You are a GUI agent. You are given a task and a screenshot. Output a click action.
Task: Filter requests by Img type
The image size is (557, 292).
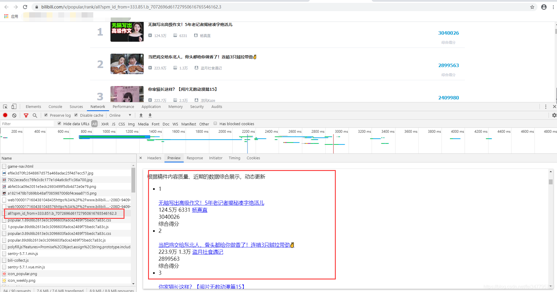[x=131, y=124]
